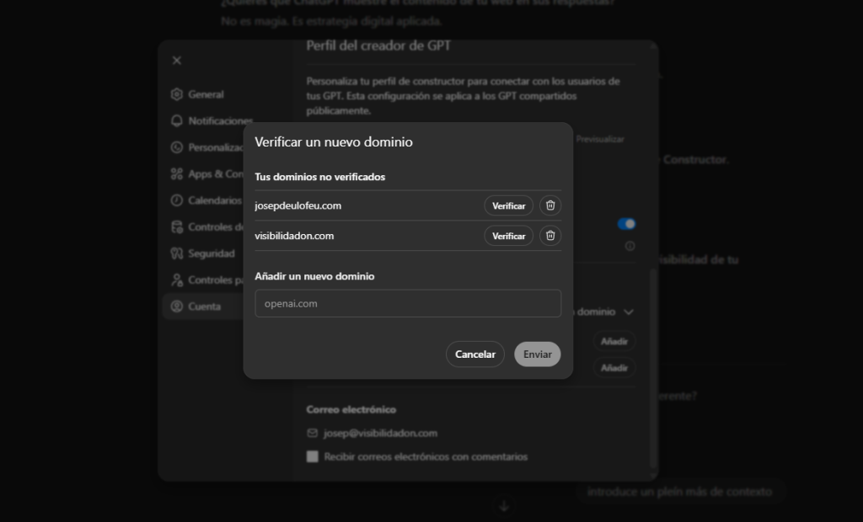Verify the josepdeulofeu.com domain
The width and height of the screenshot is (863, 522).
point(508,205)
